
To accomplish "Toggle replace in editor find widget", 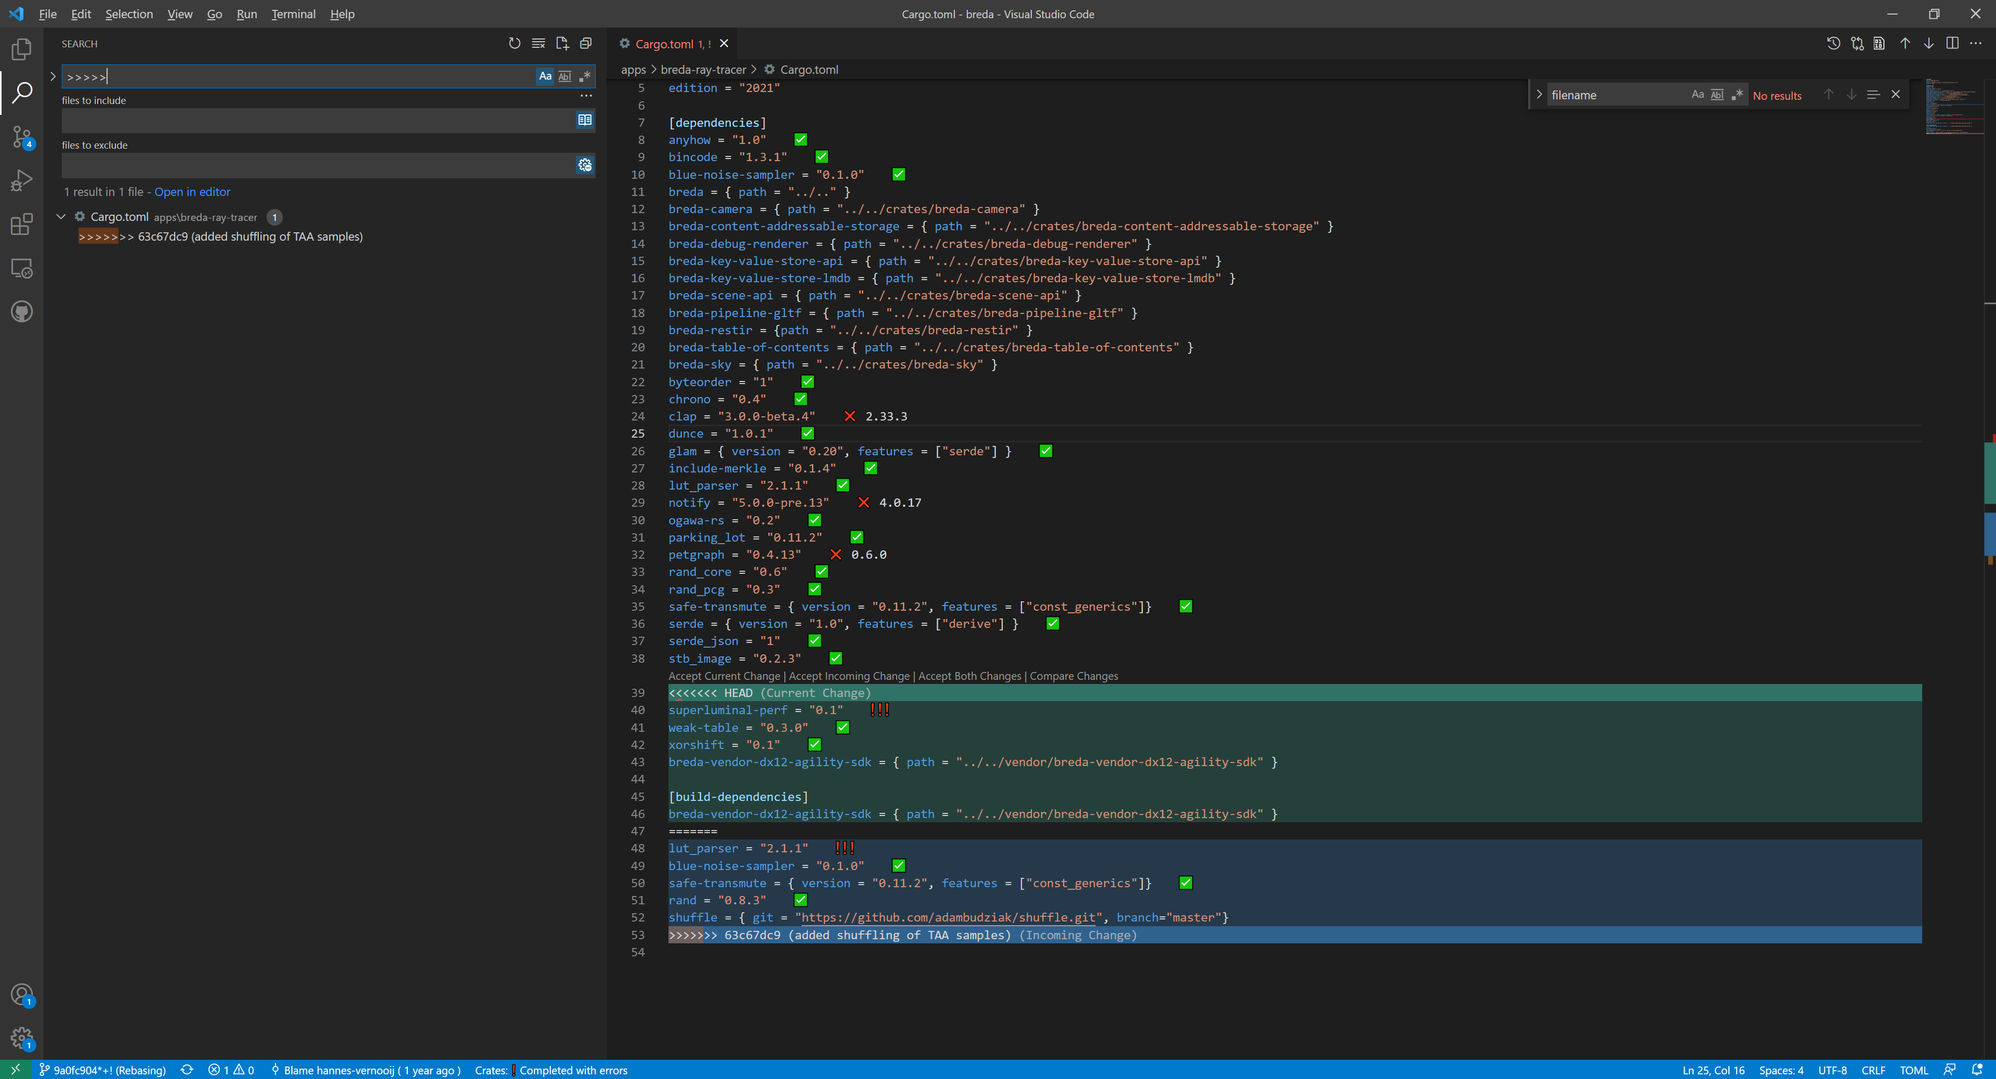I will [x=1539, y=95].
